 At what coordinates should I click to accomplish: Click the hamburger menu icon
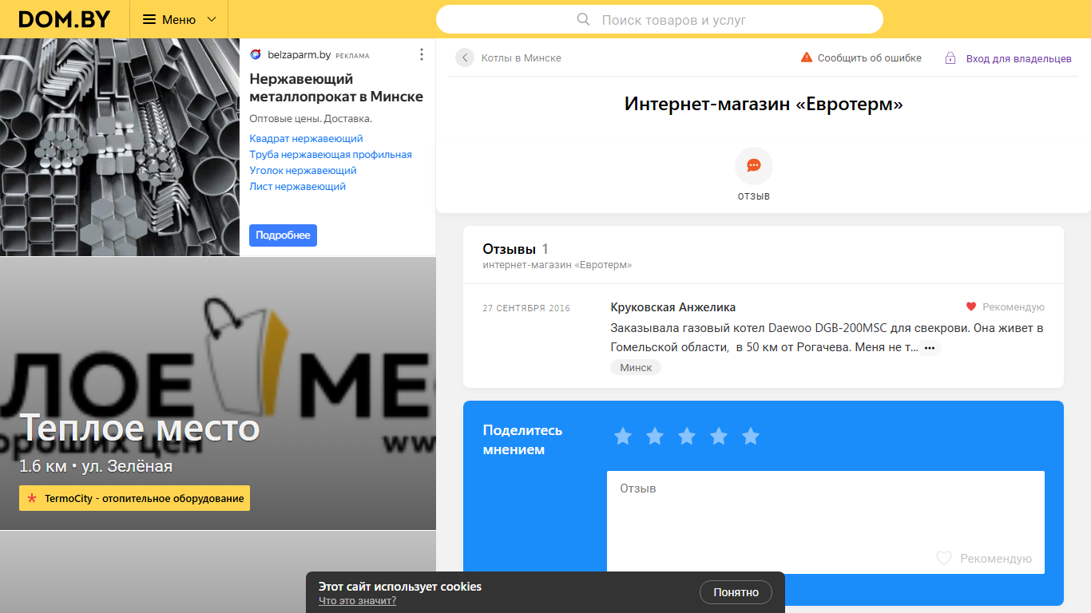tap(149, 19)
